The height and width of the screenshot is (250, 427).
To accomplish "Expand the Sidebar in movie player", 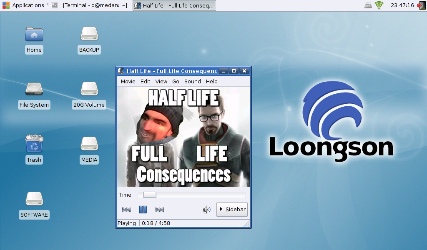I will [232, 210].
